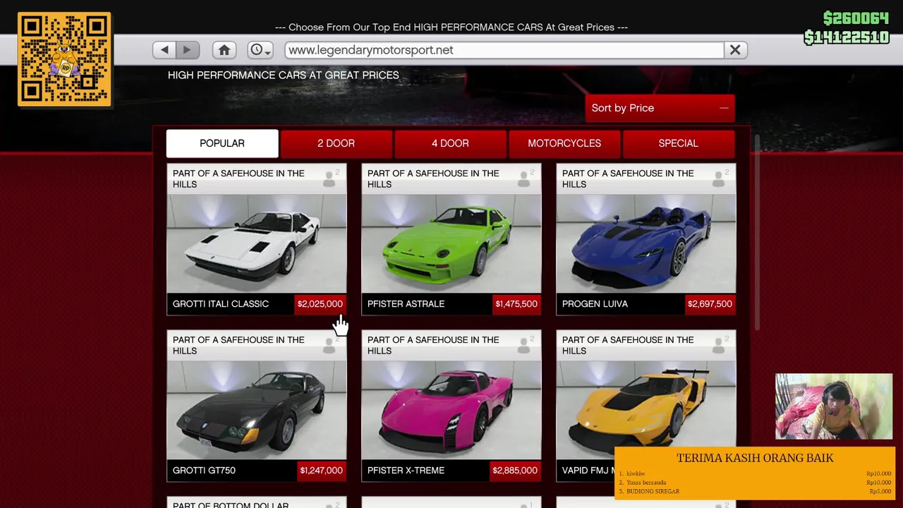The image size is (903, 508).
Task: Click safehouse caption on Vapid FMJ card
Action: [x=628, y=345]
